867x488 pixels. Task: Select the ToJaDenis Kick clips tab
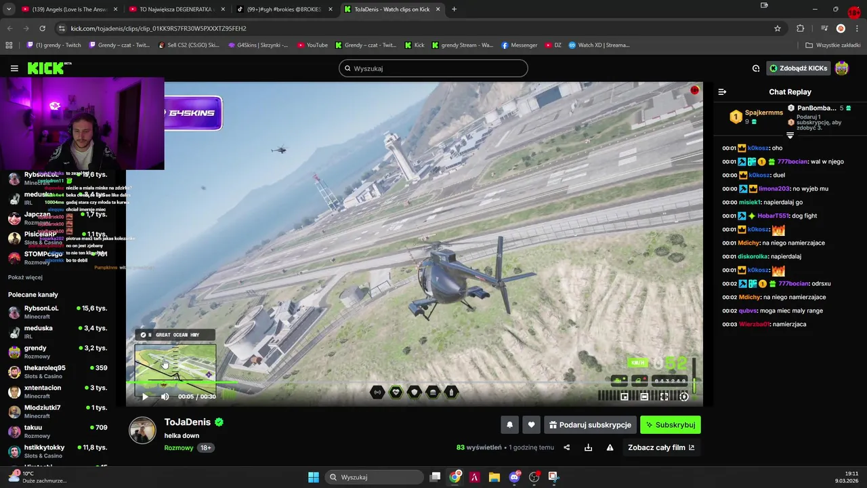392,9
